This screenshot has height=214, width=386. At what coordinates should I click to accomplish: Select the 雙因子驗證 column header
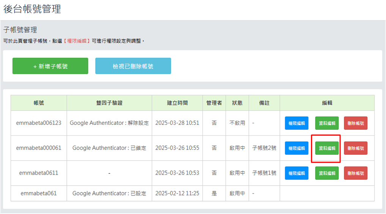point(109,103)
